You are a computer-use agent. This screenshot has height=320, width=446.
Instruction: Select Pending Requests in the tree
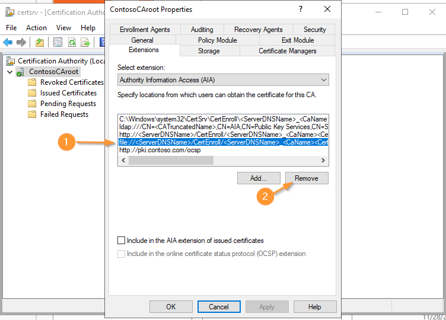68,104
